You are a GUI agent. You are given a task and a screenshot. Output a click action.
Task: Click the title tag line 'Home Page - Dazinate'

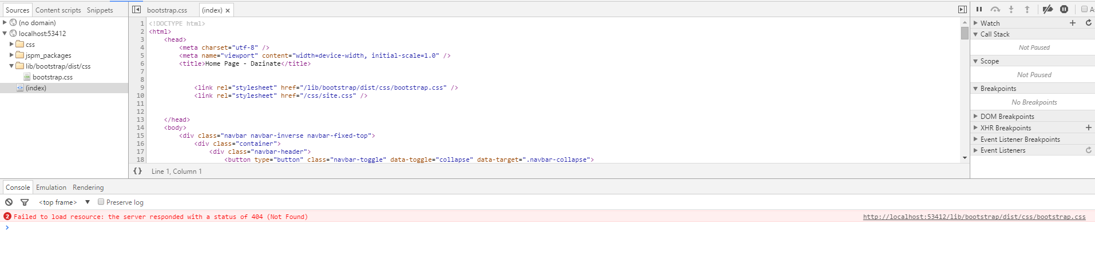(244, 63)
